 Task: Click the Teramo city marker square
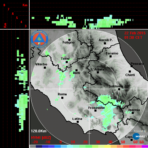click(x=111, y=57)
